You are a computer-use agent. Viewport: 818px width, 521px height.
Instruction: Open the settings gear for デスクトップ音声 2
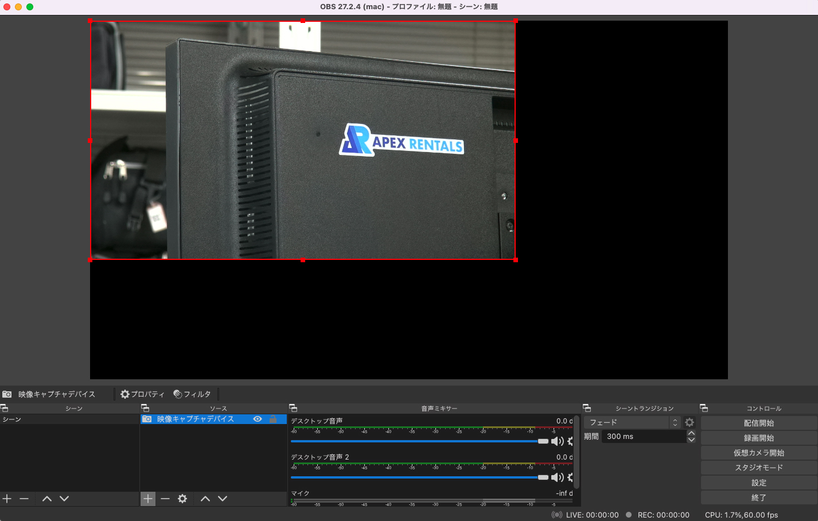click(x=570, y=477)
